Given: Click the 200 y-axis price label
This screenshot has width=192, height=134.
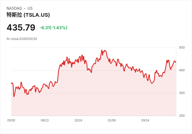Looking at the screenshot, I should [182, 116].
